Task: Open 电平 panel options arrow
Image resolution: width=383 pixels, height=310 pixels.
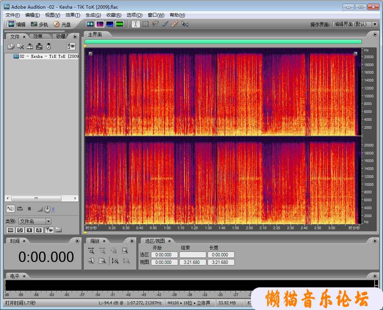Action: pyautogui.click(x=375, y=276)
